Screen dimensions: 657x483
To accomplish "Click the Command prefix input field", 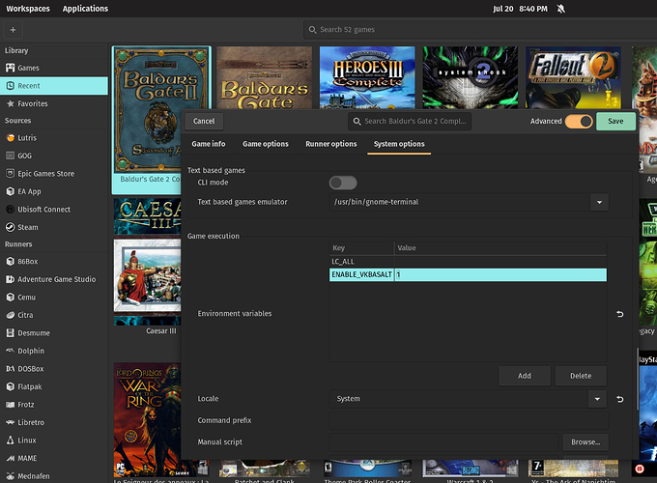I will (469, 420).
